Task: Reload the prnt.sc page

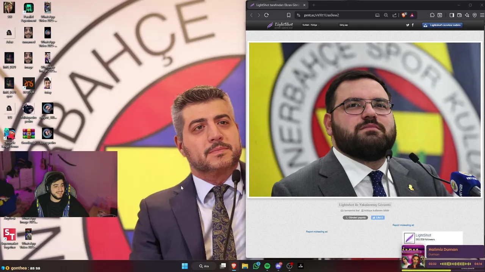Action: [266, 15]
